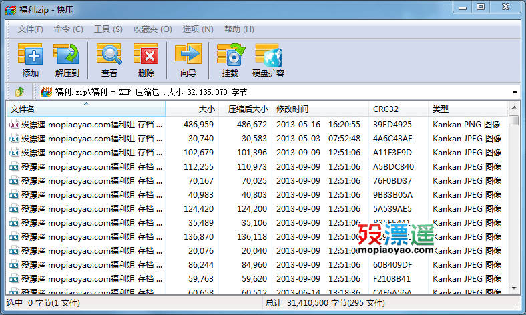Click CRC32 value F2108B41
The width and height of the screenshot is (526, 315).
pyautogui.click(x=391, y=279)
